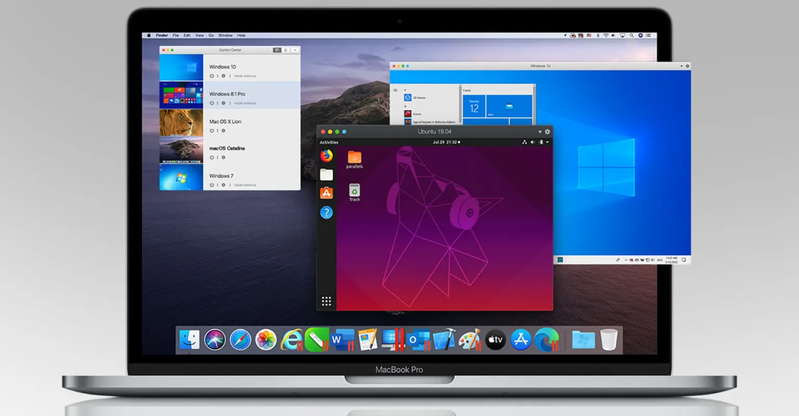Click Activities in the Ubuntu top bar
The height and width of the screenshot is (416, 799).
[328, 142]
